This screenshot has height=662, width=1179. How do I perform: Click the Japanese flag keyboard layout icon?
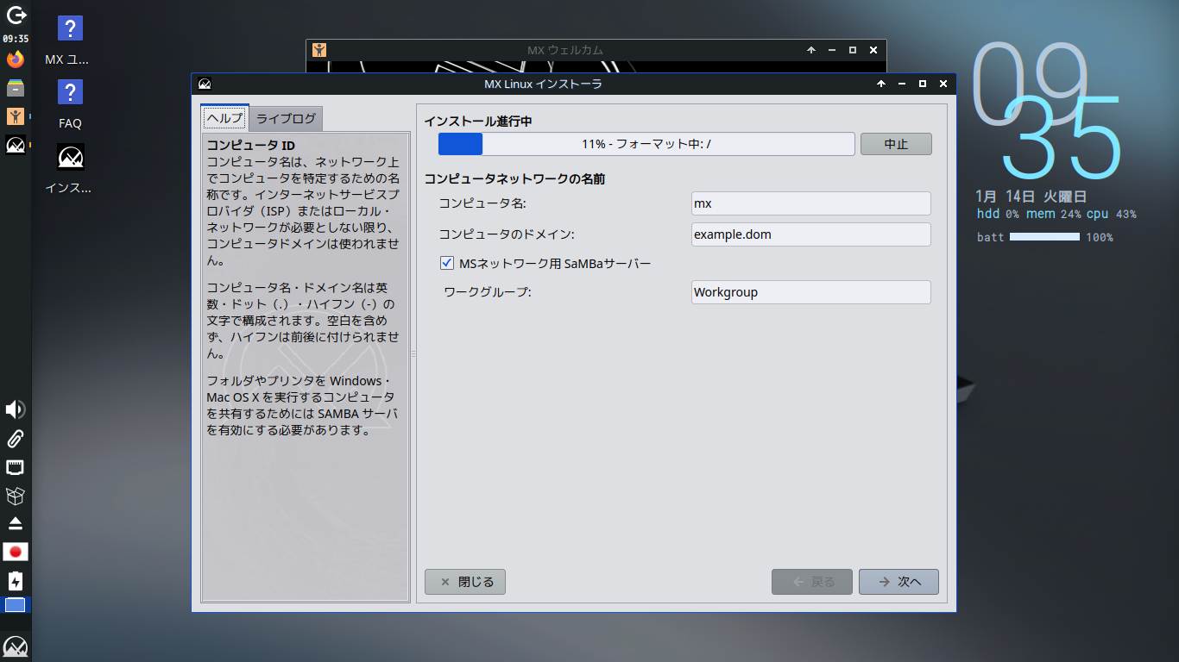(15, 552)
